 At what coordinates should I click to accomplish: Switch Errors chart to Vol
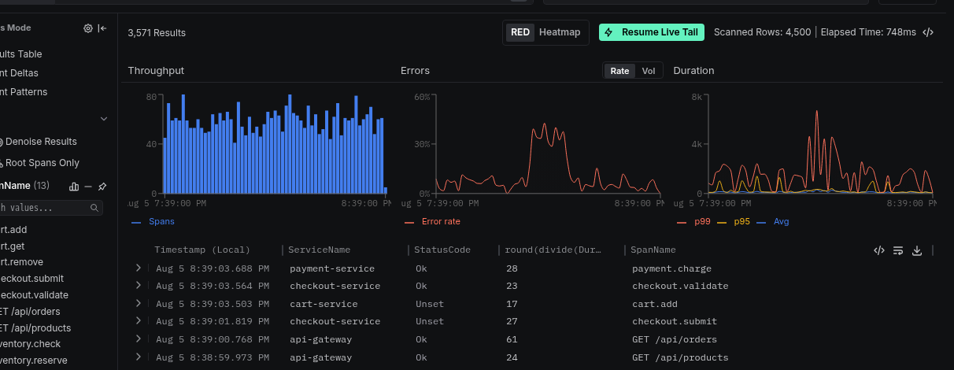pyautogui.click(x=649, y=71)
